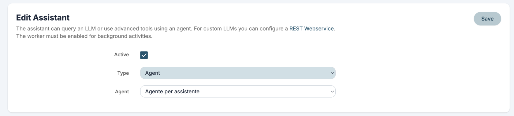This screenshot has width=514, height=116.
Task: Click the Active field label
Action: pos(121,54)
